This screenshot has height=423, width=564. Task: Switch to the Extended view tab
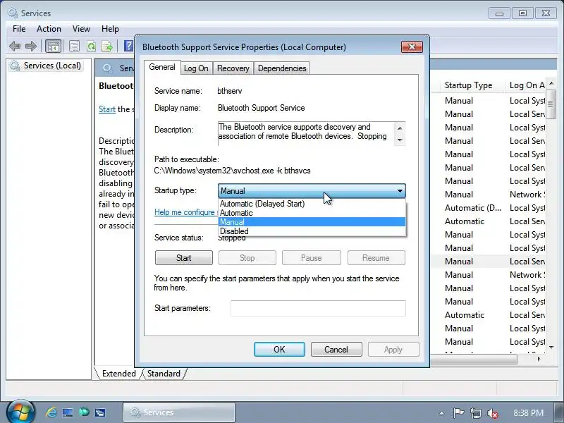point(118,374)
